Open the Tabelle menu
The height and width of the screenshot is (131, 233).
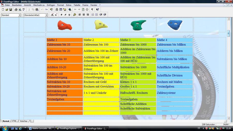pyautogui.click(x=77, y=5)
